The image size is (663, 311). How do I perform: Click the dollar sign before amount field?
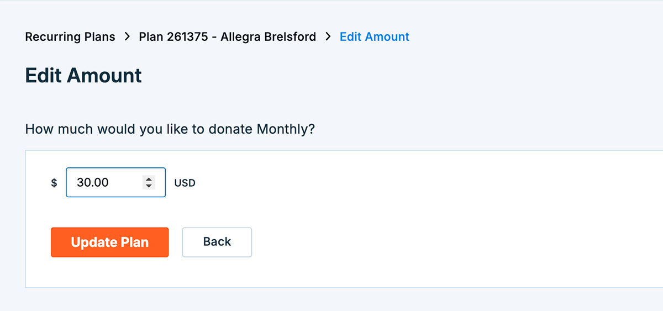[x=54, y=183]
